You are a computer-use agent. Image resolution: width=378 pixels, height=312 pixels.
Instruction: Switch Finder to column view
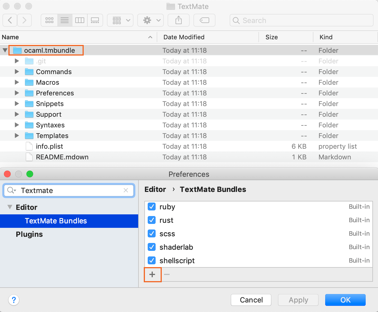coord(80,20)
